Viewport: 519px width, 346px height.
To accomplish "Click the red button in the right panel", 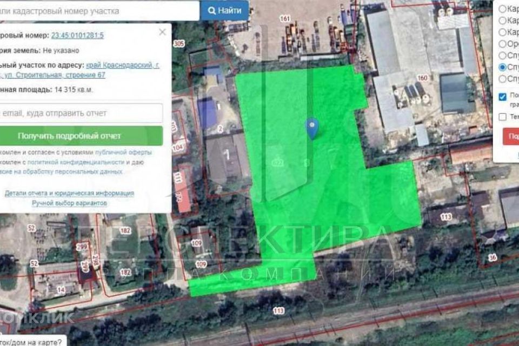I will [511, 136].
